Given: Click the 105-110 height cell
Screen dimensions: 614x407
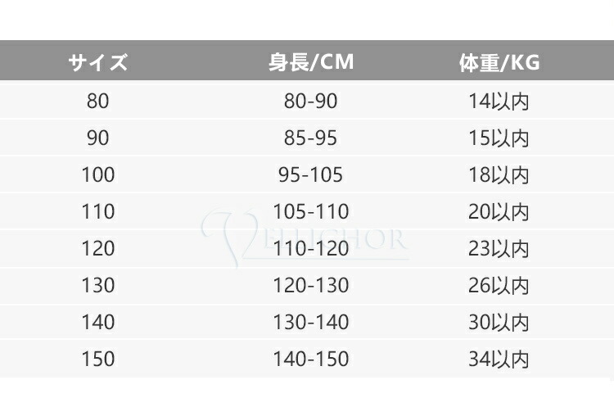Looking at the screenshot, I should tap(311, 212).
